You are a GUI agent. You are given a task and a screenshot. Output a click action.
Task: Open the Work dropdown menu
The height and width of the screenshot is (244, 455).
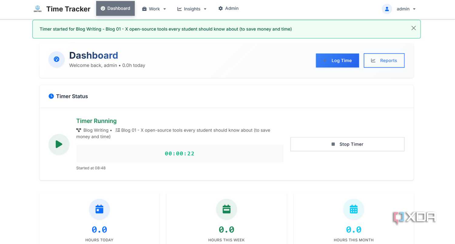pyautogui.click(x=154, y=9)
